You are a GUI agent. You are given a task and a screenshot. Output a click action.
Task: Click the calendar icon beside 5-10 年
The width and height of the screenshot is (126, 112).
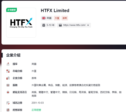(x=44, y=25)
